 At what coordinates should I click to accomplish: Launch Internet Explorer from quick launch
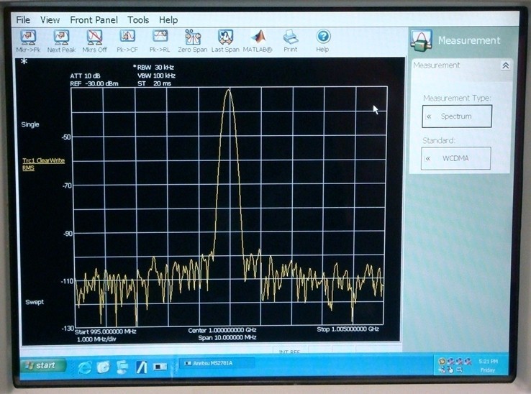[x=85, y=367]
